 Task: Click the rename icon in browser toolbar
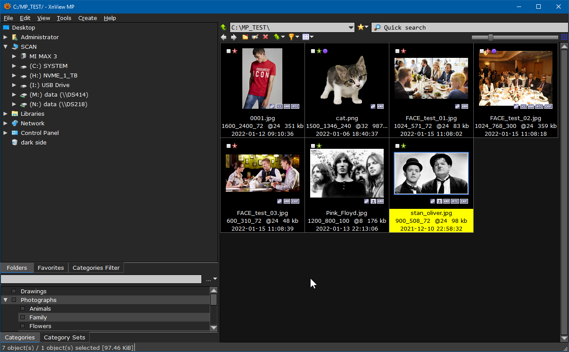tap(255, 37)
